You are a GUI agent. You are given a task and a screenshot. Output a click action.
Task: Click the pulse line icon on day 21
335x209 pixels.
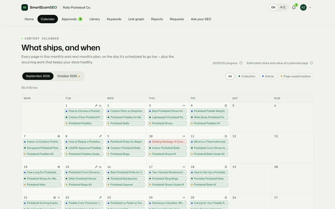pyautogui.click(x=59, y=198)
